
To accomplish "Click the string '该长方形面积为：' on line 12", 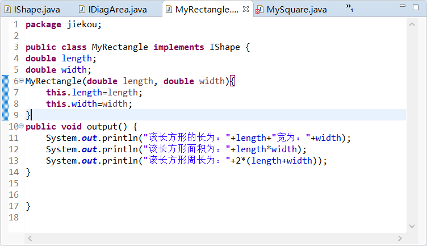I will pyautogui.click(x=187, y=149).
